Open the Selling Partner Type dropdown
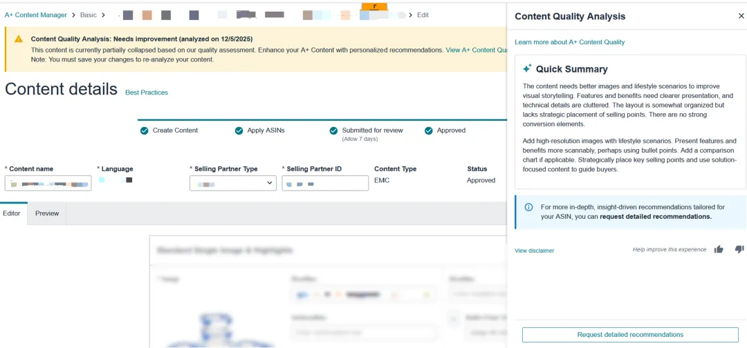This screenshot has height=348, width=747. pos(232,183)
